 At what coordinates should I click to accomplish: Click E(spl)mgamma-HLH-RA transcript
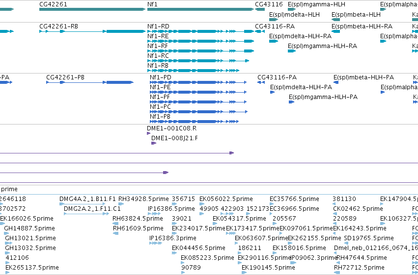[x=292, y=51]
